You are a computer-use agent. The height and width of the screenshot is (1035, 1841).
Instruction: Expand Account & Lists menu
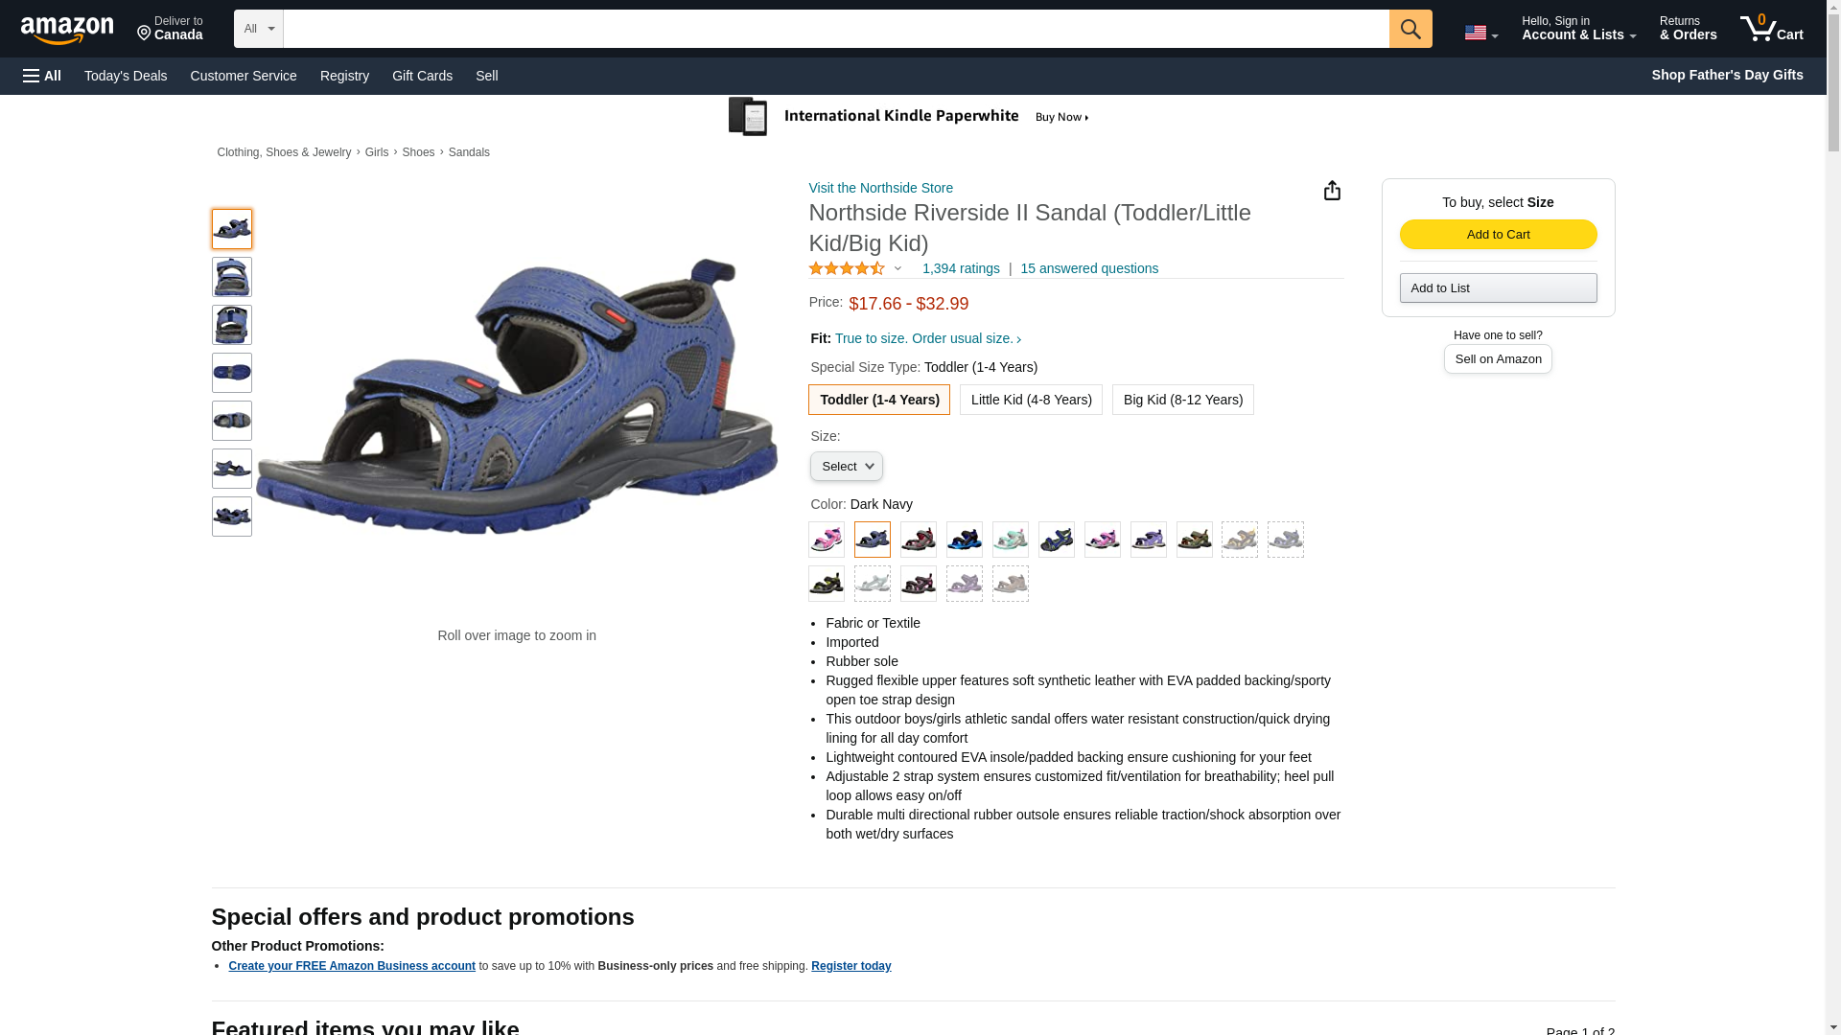(1577, 29)
